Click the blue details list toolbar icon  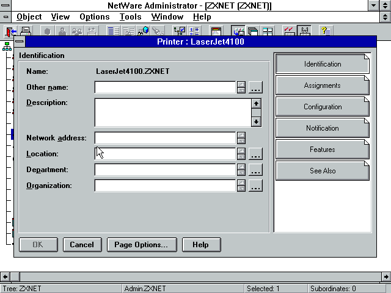click(114, 31)
